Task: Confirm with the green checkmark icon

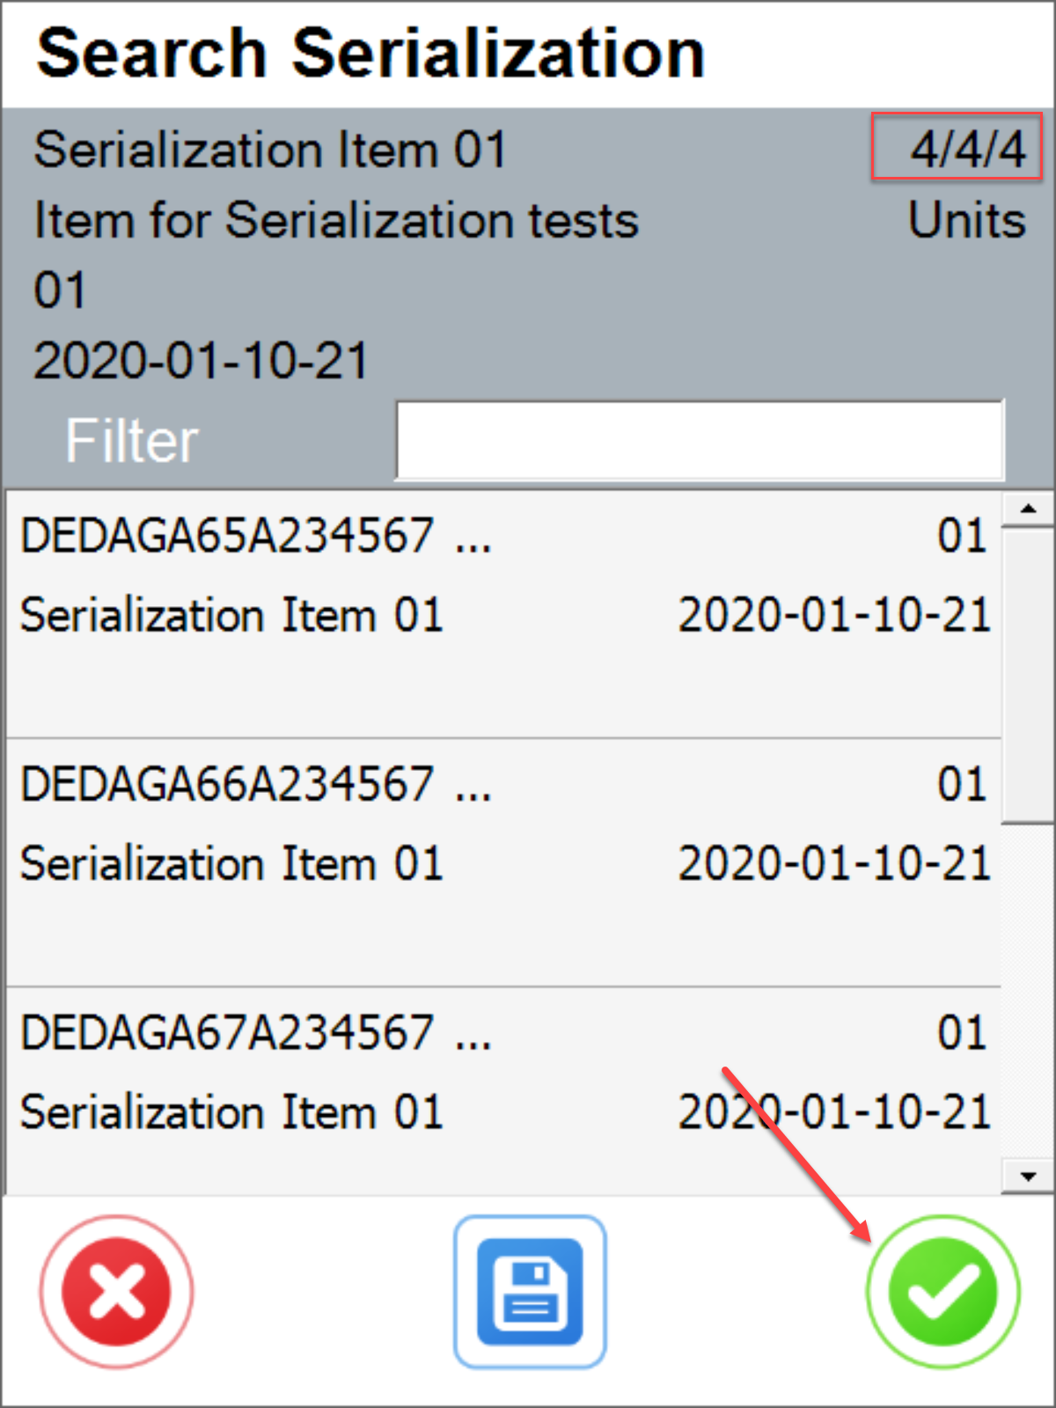Action: [x=942, y=1291]
